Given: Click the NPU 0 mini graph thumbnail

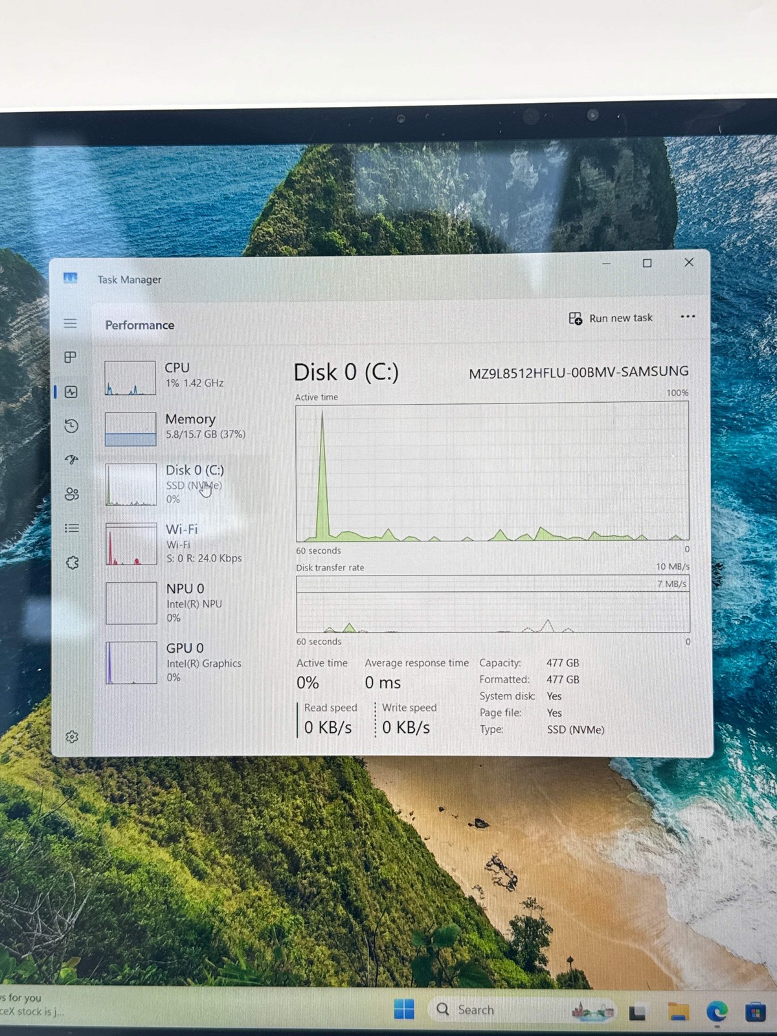Looking at the screenshot, I should click(x=131, y=603).
